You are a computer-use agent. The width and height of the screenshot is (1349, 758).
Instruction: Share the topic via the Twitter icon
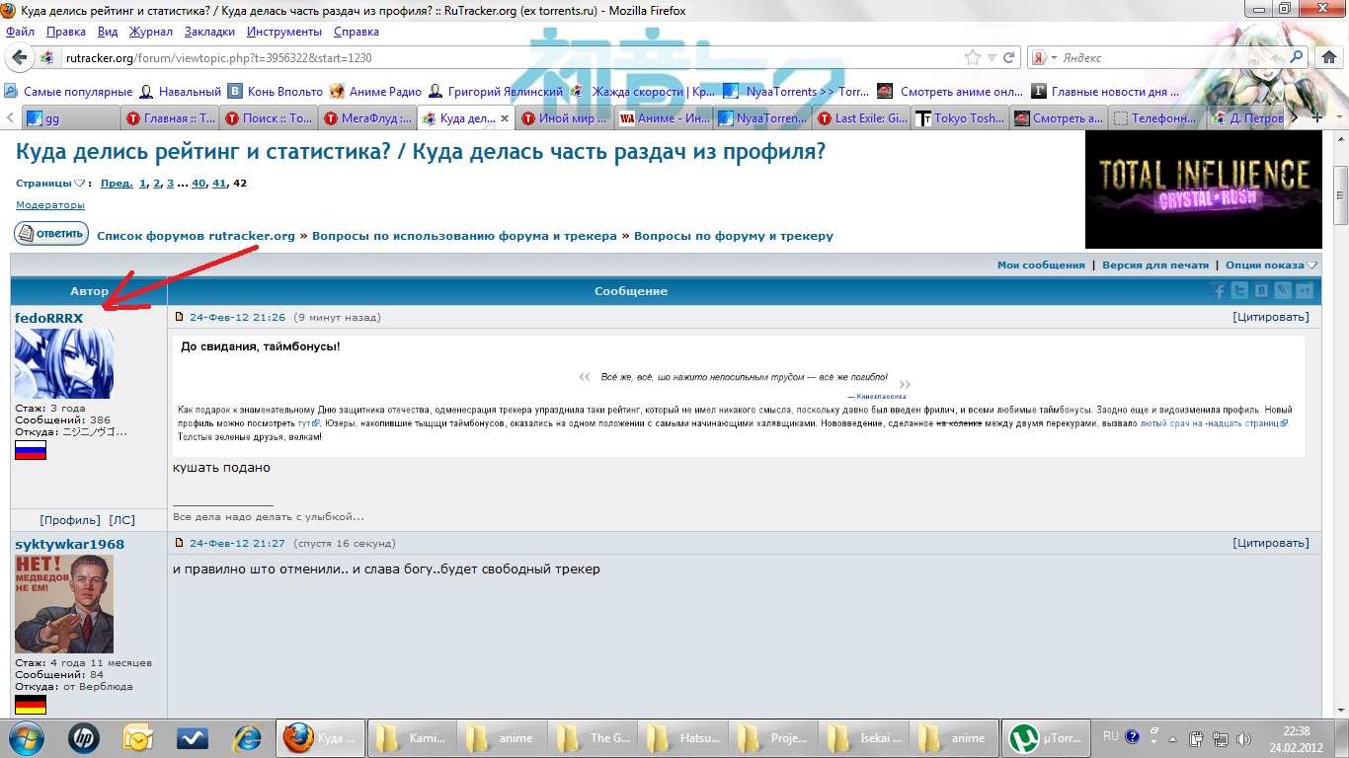pos(1240,290)
